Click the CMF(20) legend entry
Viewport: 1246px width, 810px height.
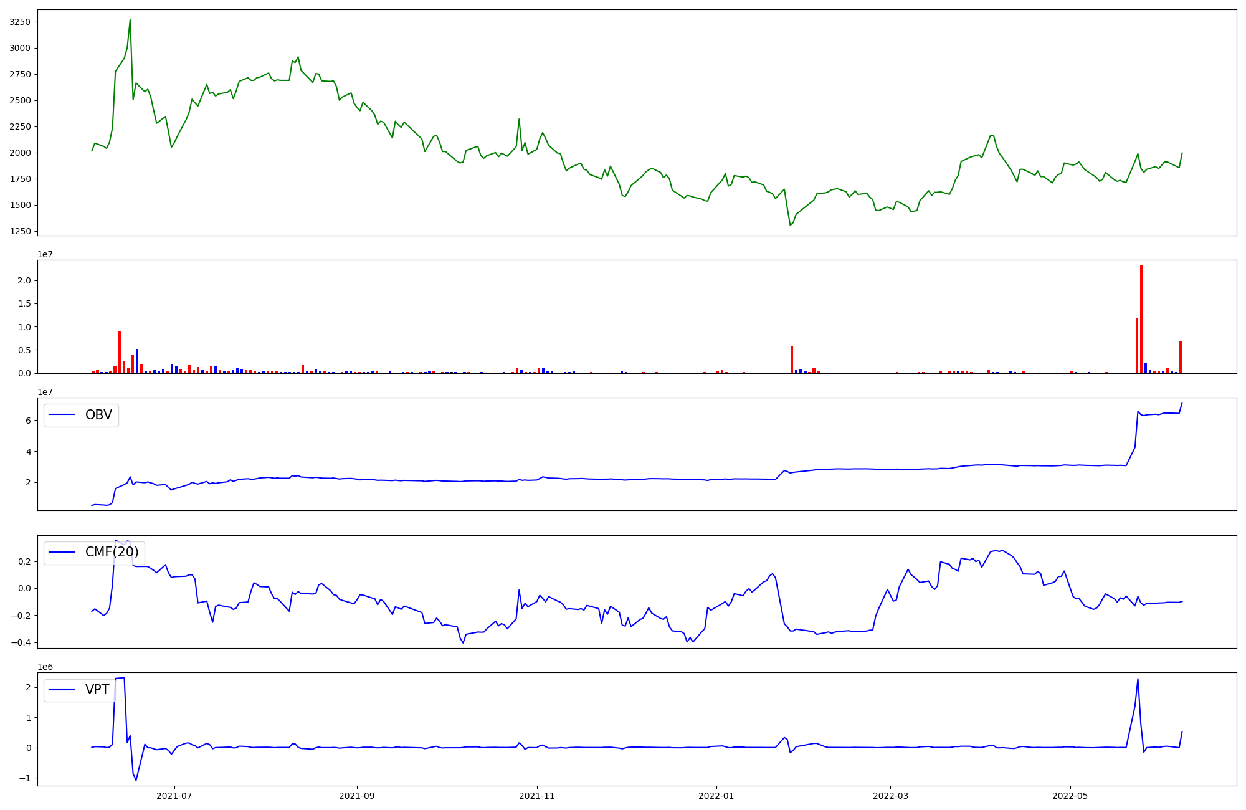pyautogui.click(x=112, y=552)
